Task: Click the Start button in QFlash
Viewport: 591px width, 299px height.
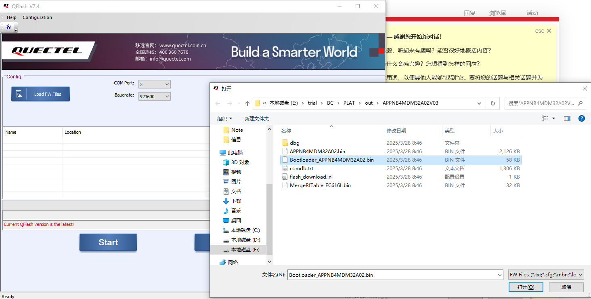Action: tap(108, 242)
